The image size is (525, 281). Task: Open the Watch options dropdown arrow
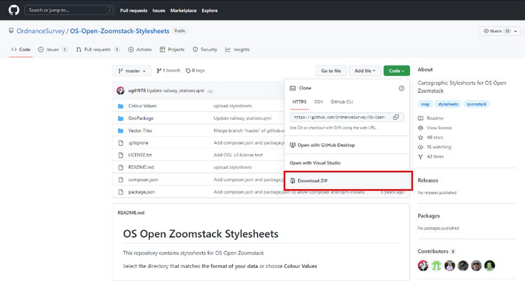[x=516, y=31]
